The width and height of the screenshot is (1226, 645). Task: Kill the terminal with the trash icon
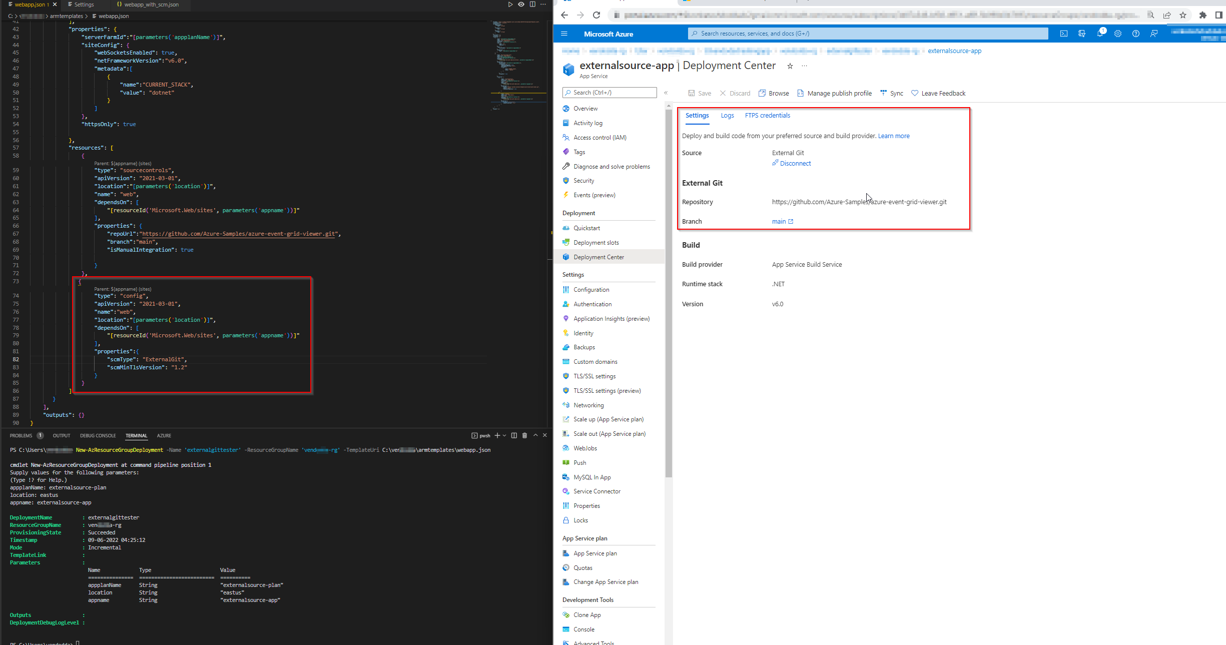point(525,435)
